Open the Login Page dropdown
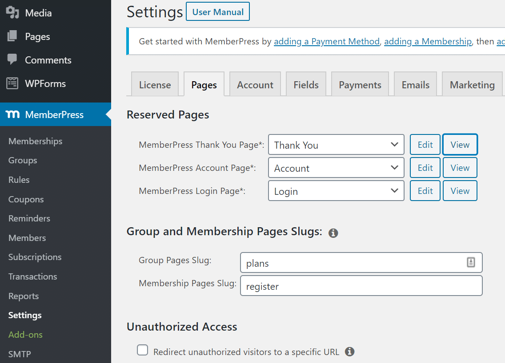 pyautogui.click(x=336, y=191)
